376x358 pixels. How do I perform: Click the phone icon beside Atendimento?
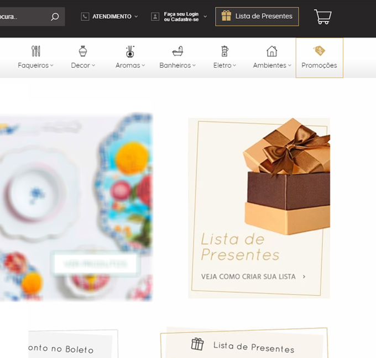click(x=85, y=17)
